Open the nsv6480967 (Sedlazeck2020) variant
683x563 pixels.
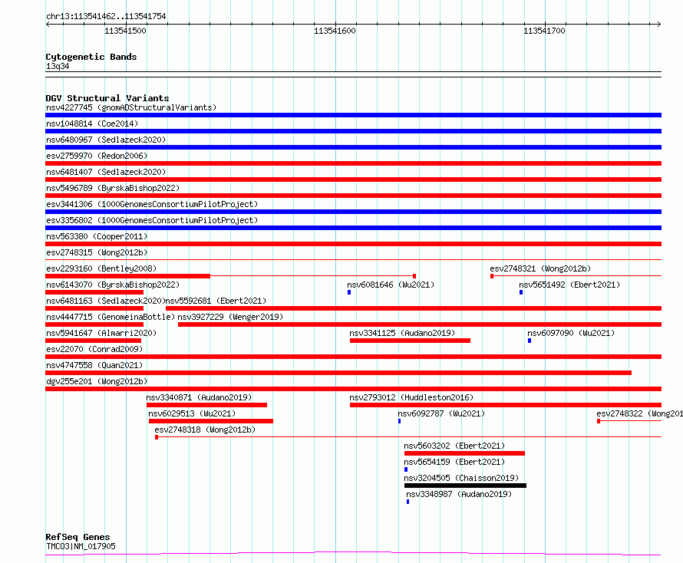[x=106, y=140]
